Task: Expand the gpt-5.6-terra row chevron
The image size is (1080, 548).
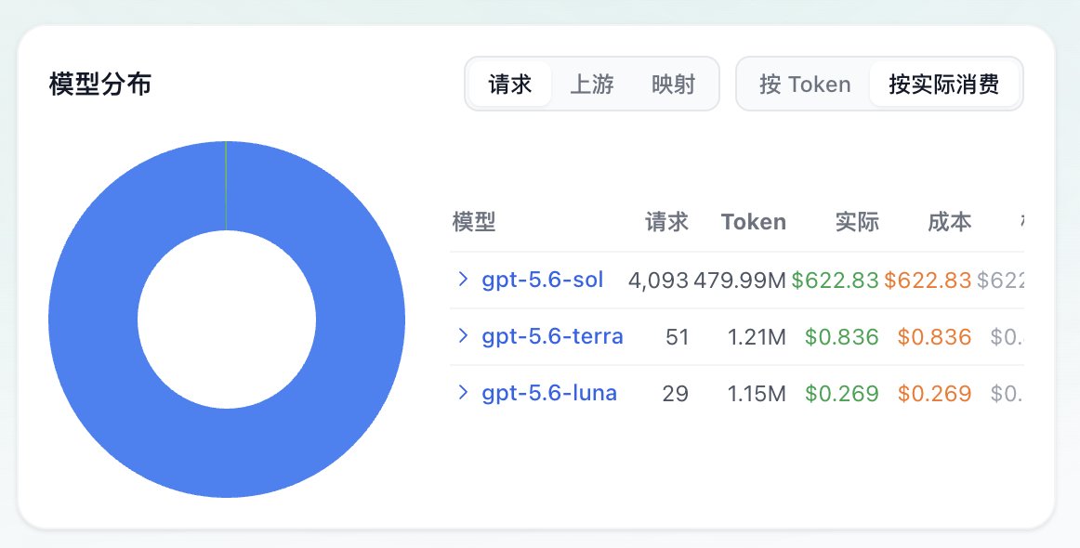Action: click(x=463, y=336)
